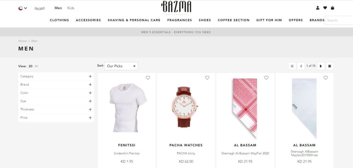Switch to Kids section
Screen dimensions: 353x168
click(71, 8)
